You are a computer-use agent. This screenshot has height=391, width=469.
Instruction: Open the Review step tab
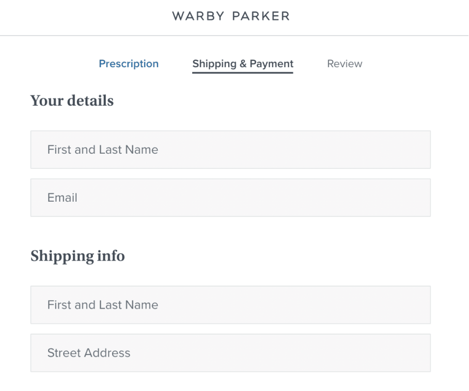pos(345,63)
